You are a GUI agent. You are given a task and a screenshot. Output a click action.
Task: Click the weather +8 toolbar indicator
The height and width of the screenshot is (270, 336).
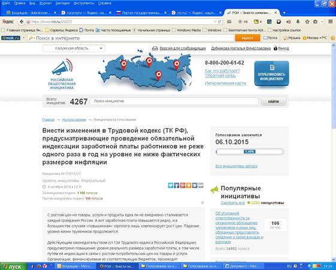[x=243, y=22]
